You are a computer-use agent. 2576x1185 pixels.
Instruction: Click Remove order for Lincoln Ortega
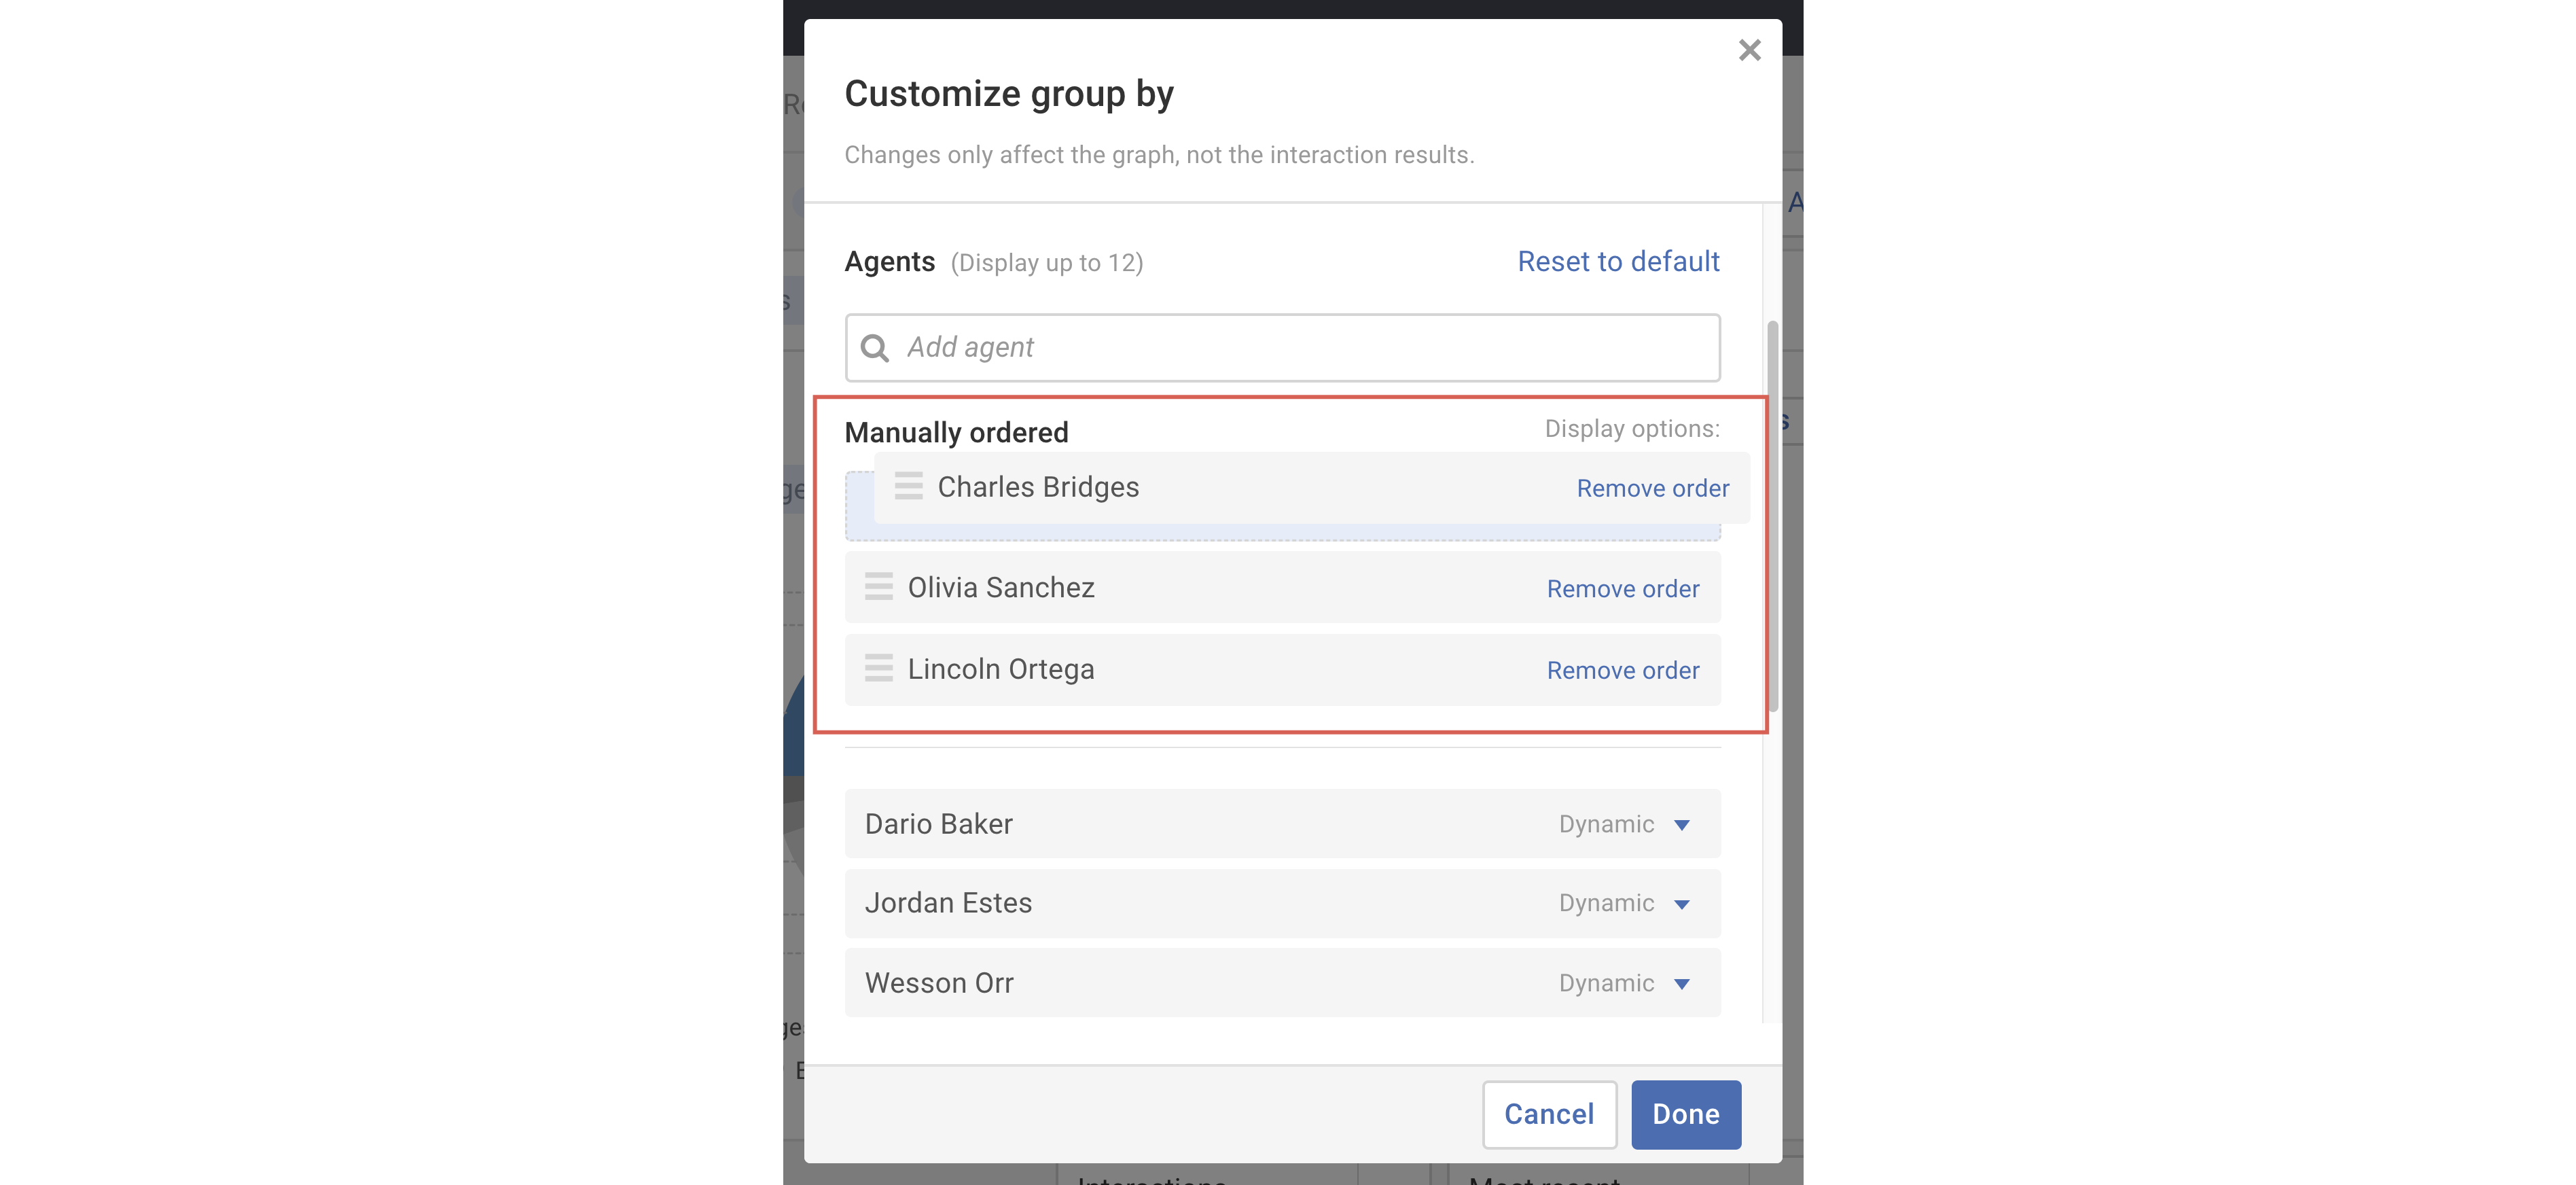[x=1622, y=670]
